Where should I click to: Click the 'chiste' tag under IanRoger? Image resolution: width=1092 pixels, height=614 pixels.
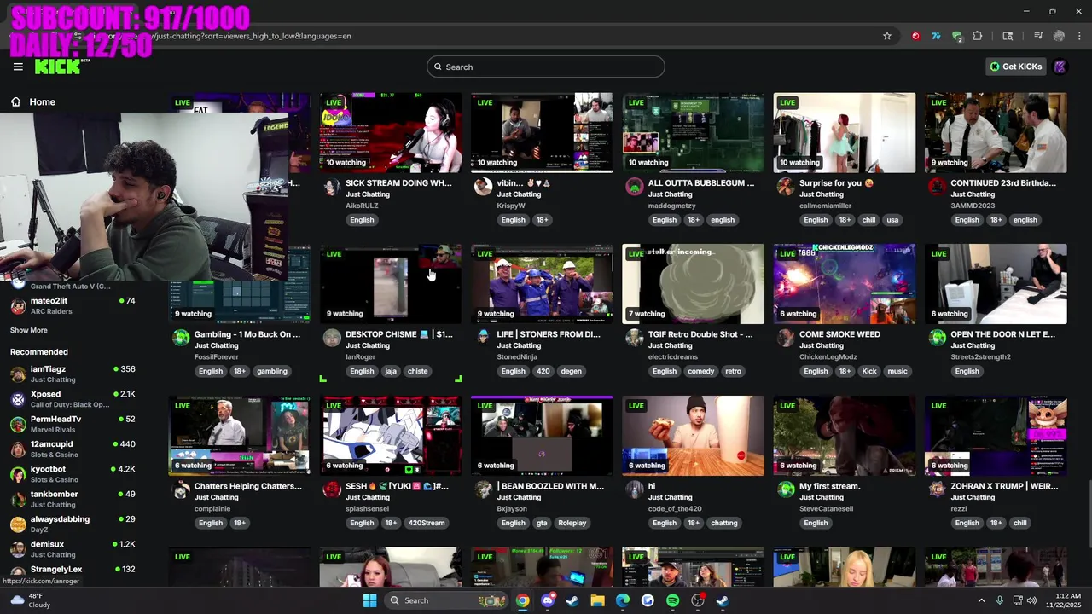click(x=417, y=371)
